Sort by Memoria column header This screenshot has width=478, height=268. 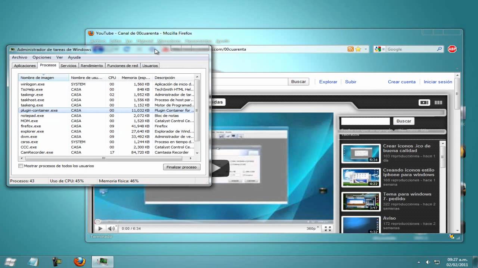[x=136, y=78]
